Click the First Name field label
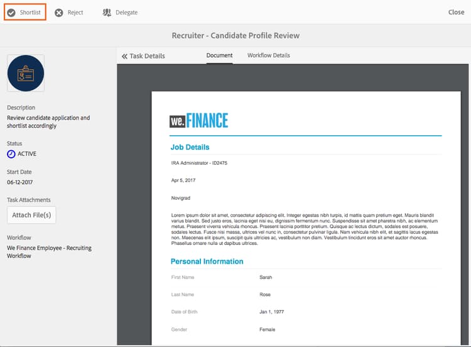This screenshot has width=471, height=347. [183, 277]
